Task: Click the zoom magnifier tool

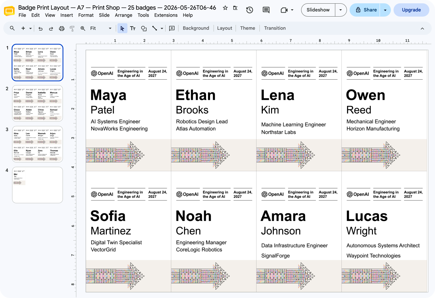Action: 83,28
